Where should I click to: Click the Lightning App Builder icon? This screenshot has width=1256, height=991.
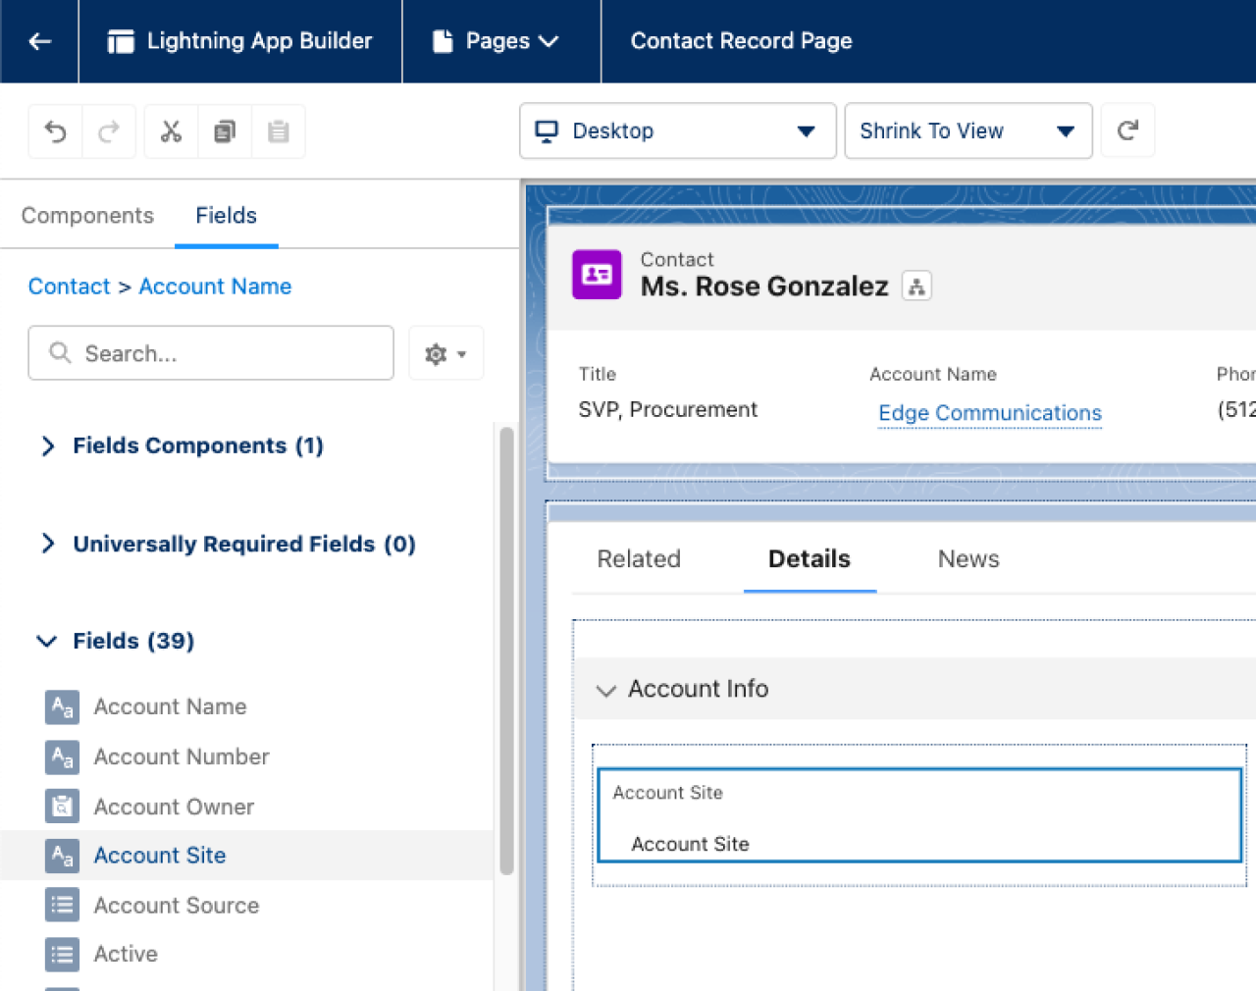121,41
